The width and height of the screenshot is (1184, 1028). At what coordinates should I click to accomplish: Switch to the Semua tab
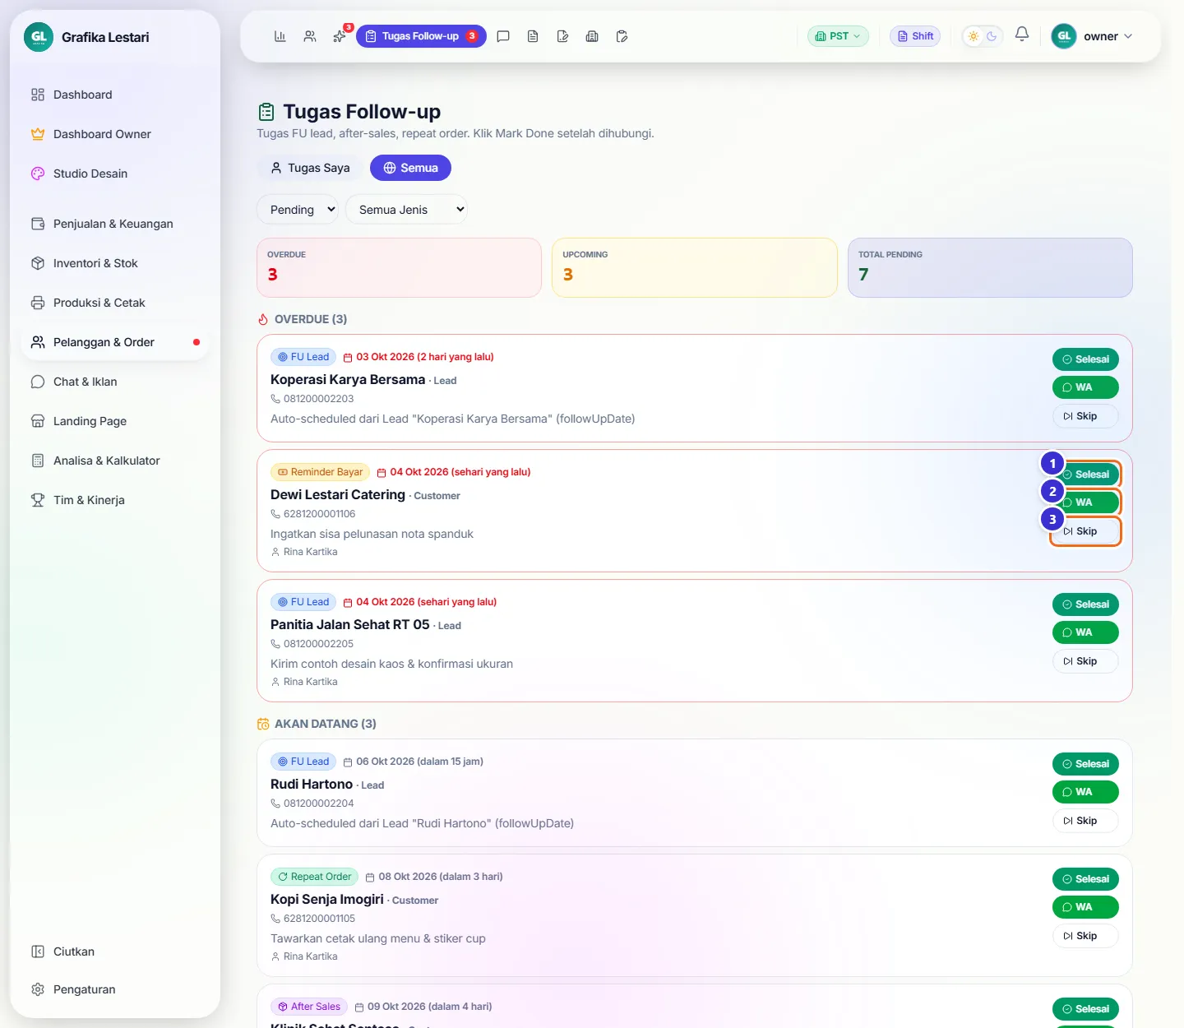pos(410,168)
